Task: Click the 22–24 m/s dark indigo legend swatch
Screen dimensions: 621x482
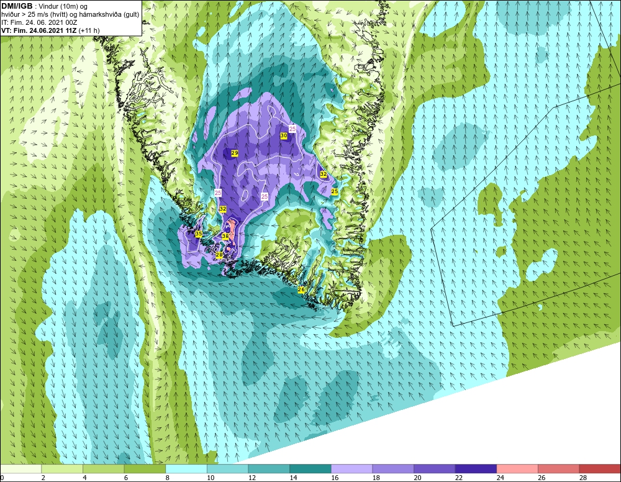Action: pos(476,469)
